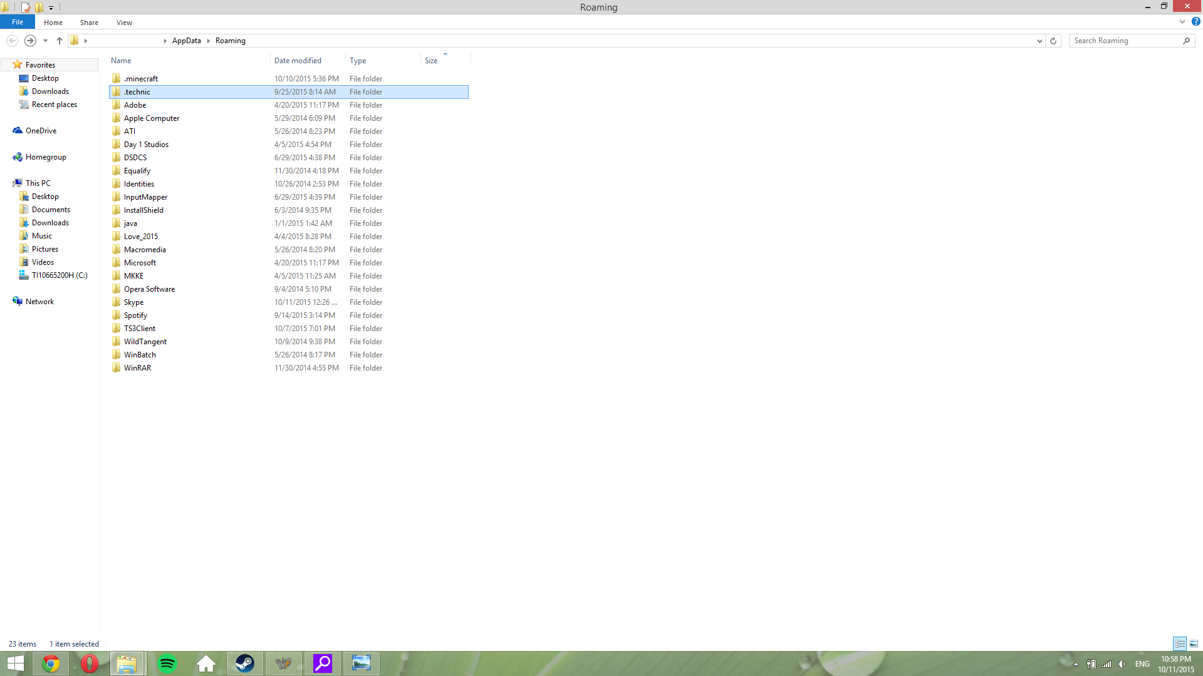This screenshot has height=676, width=1203.
Task: Open the Explorer Help icon
Action: coord(1195,22)
